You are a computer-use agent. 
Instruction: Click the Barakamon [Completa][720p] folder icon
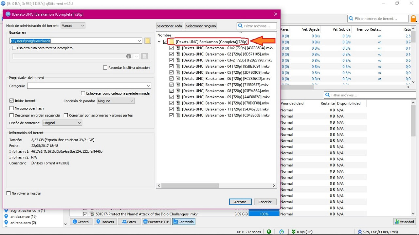pos(172,42)
